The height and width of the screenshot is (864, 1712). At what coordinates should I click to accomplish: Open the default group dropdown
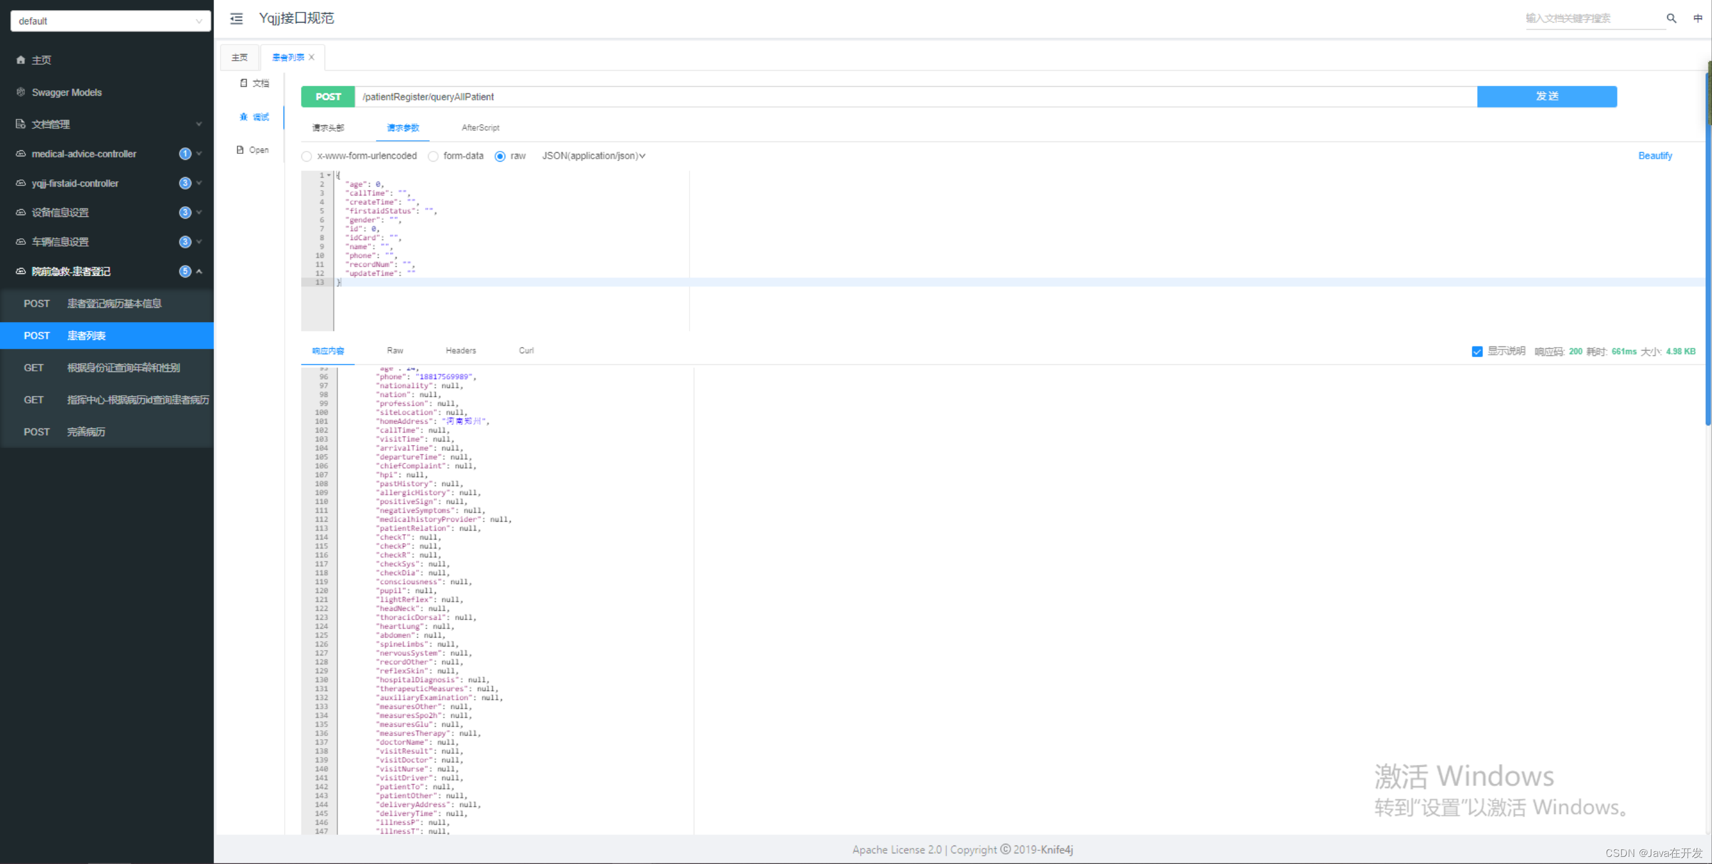(111, 21)
